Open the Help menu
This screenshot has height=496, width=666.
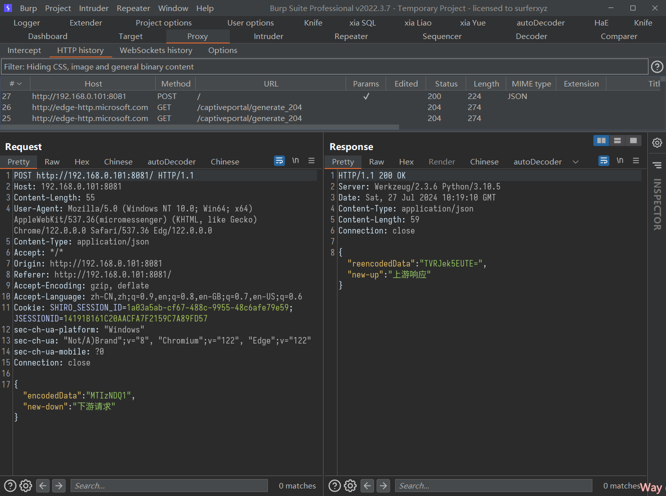coord(205,8)
